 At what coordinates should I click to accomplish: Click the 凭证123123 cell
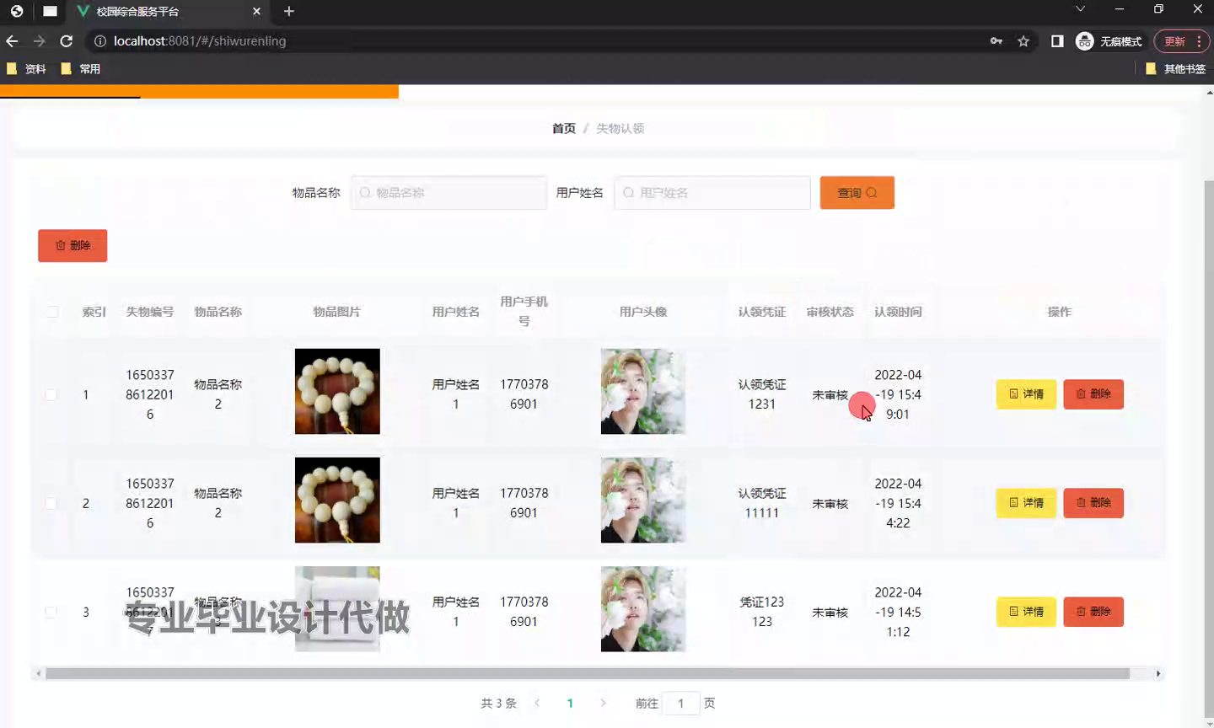click(x=762, y=612)
